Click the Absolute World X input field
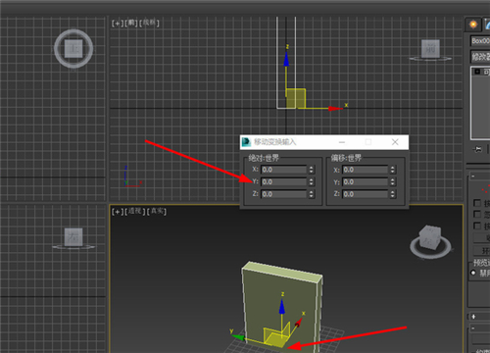The width and height of the screenshot is (490, 353). (x=283, y=170)
